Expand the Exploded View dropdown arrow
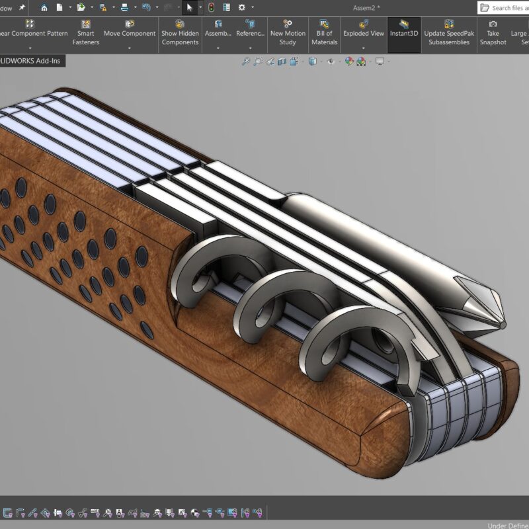This screenshot has width=529, height=529. (x=363, y=48)
